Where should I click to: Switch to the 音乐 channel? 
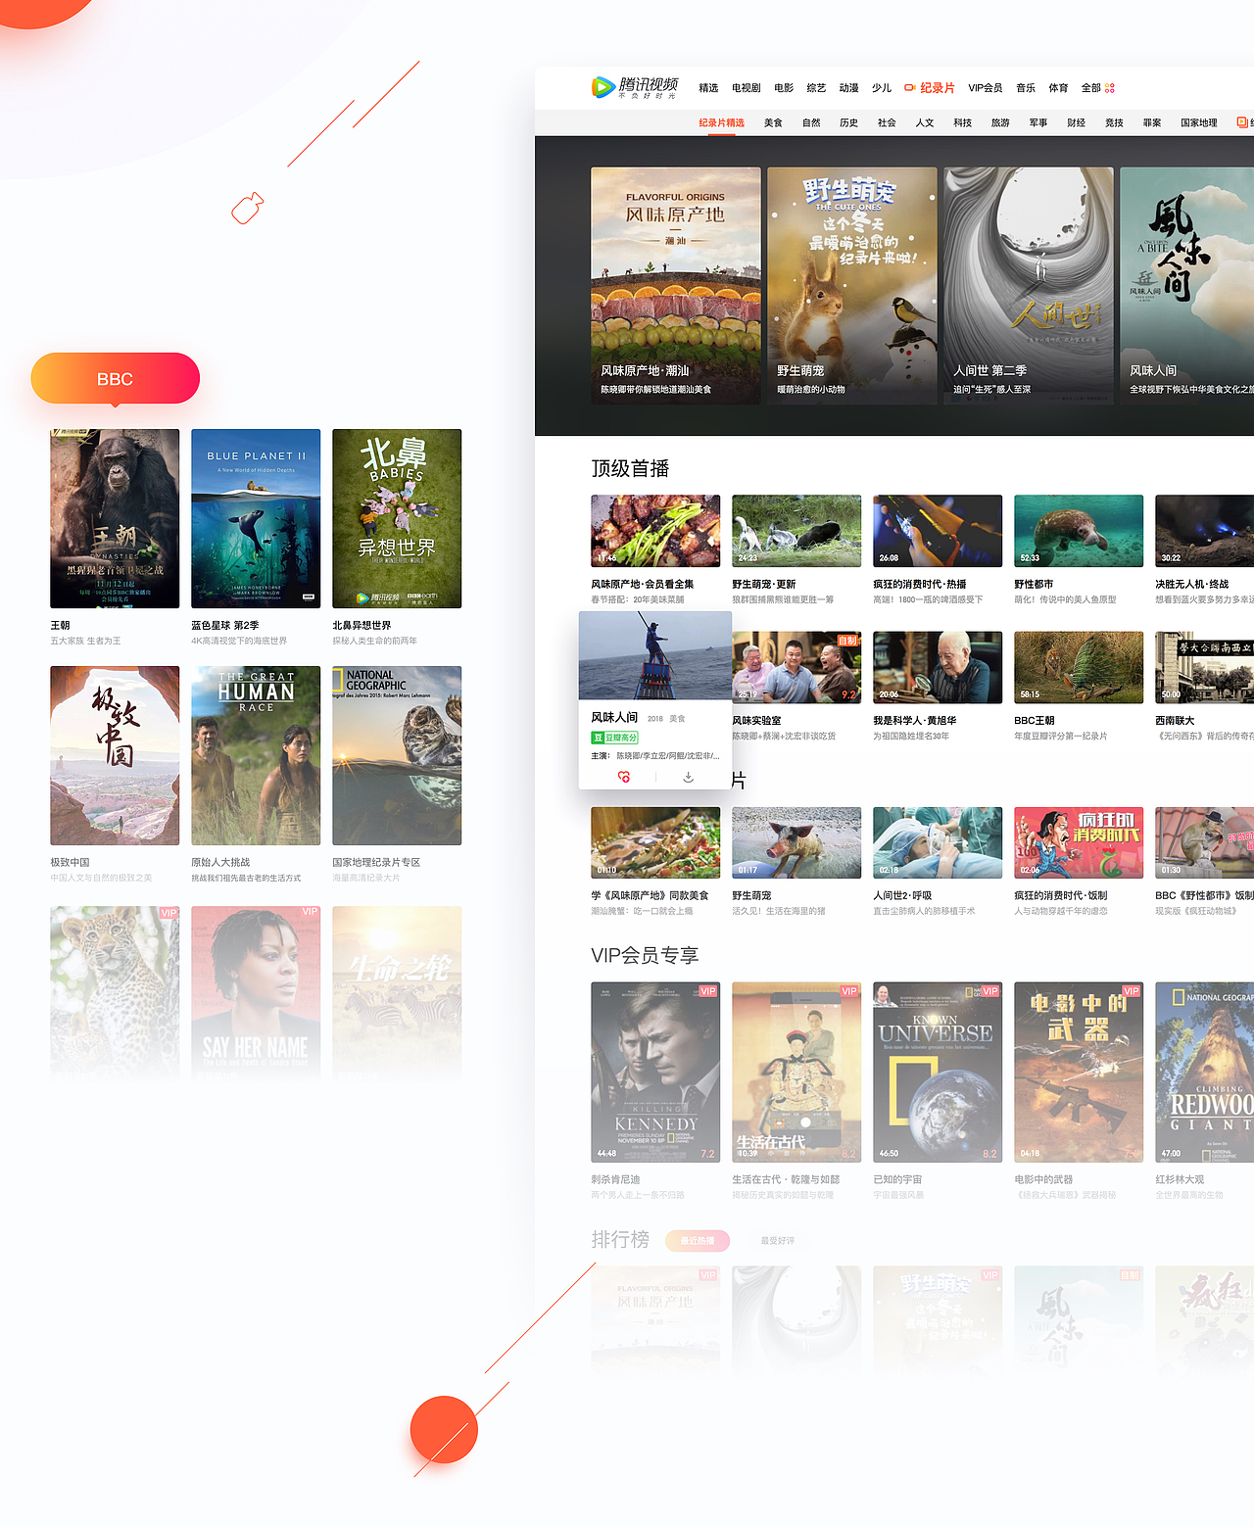(x=1026, y=88)
